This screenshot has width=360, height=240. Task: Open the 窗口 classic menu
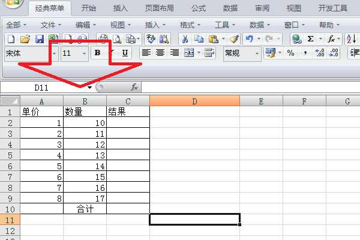point(295,25)
